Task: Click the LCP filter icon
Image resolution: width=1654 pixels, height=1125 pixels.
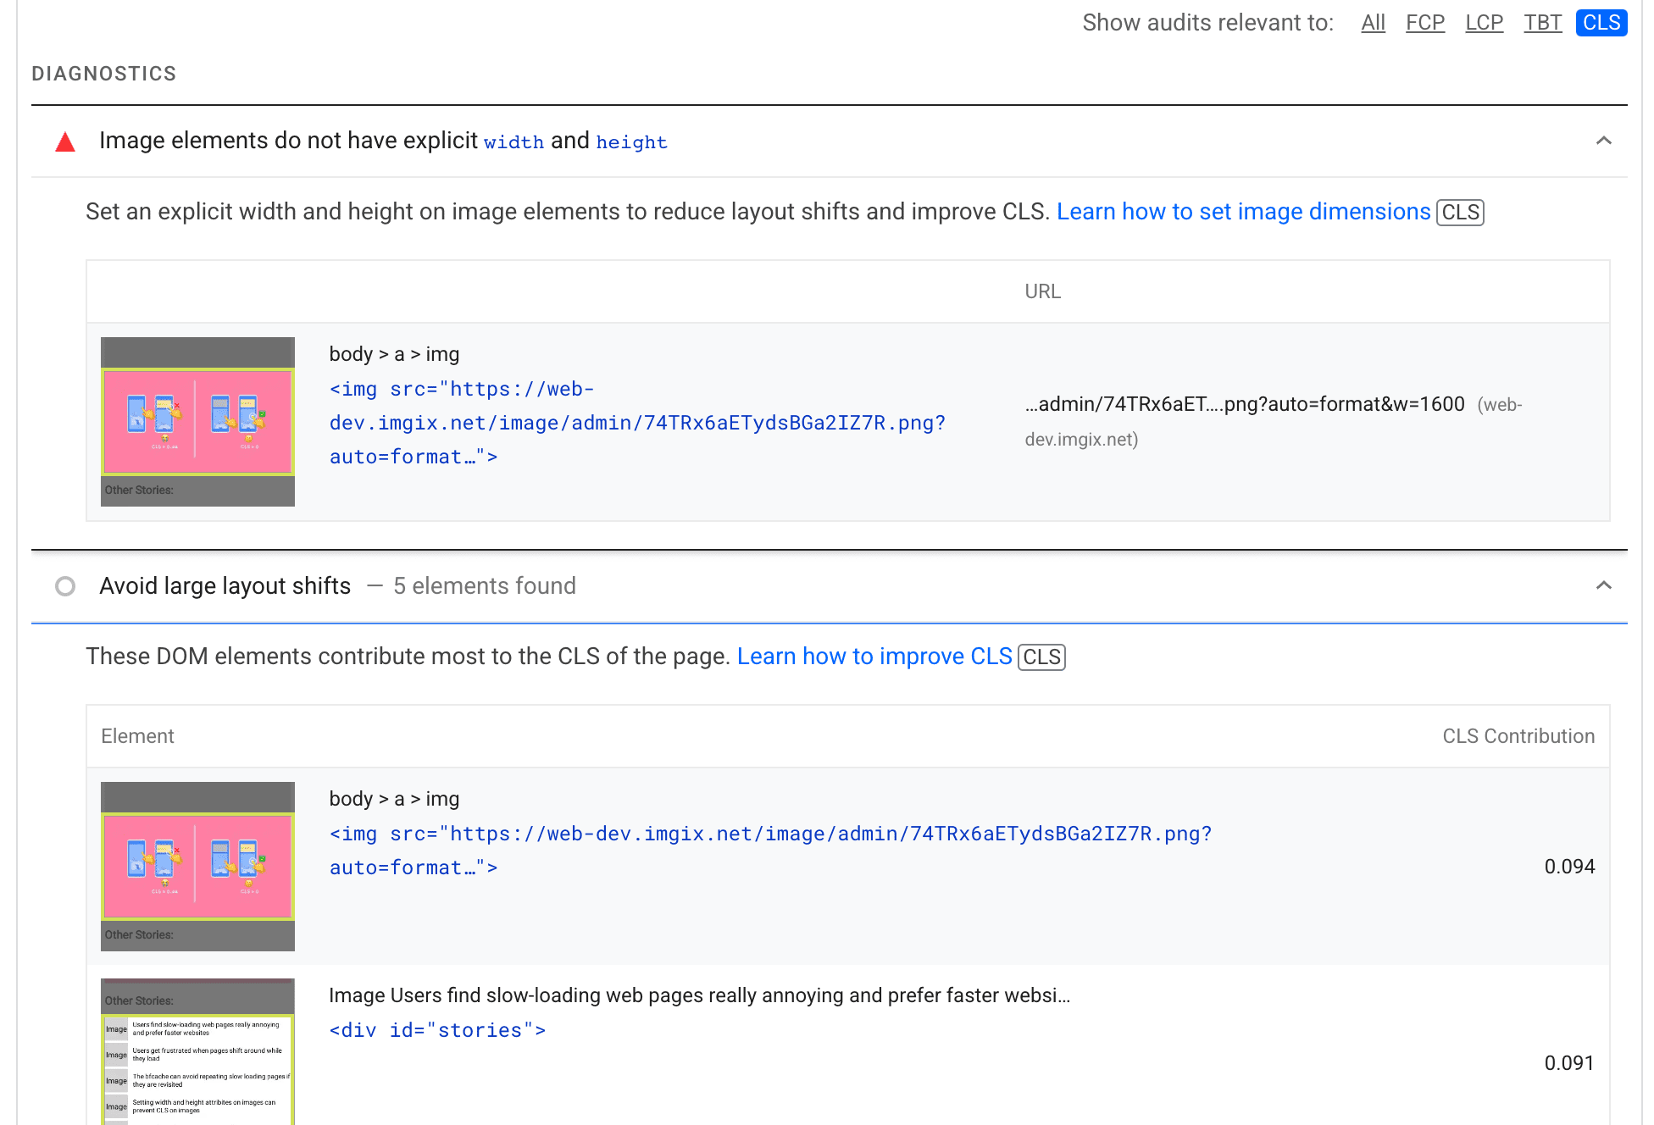Action: click(1483, 20)
